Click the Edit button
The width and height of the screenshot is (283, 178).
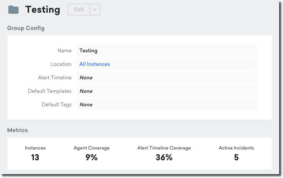coord(79,10)
